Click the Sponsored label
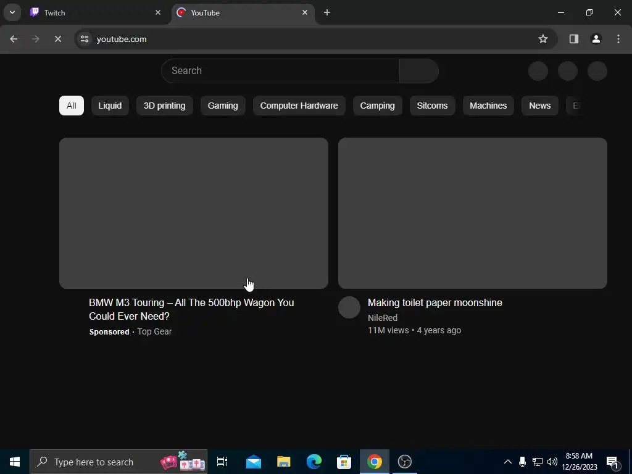The image size is (632, 474). (x=109, y=331)
